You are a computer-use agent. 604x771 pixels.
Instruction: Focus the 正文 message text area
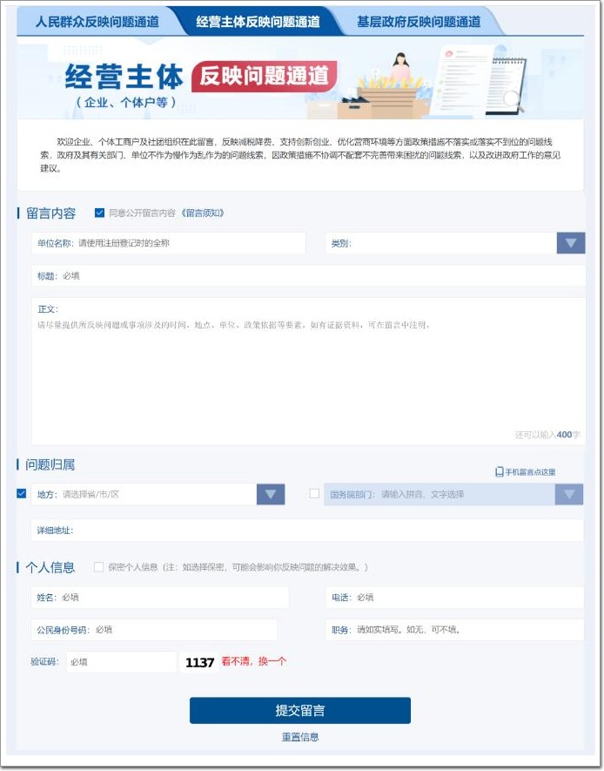point(308,371)
